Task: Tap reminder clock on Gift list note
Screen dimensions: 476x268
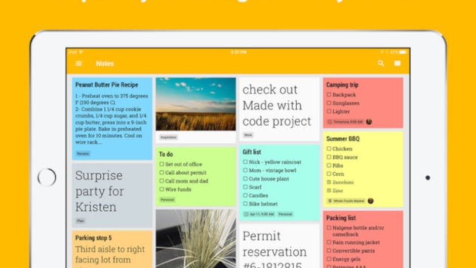Action: [x=246, y=214]
